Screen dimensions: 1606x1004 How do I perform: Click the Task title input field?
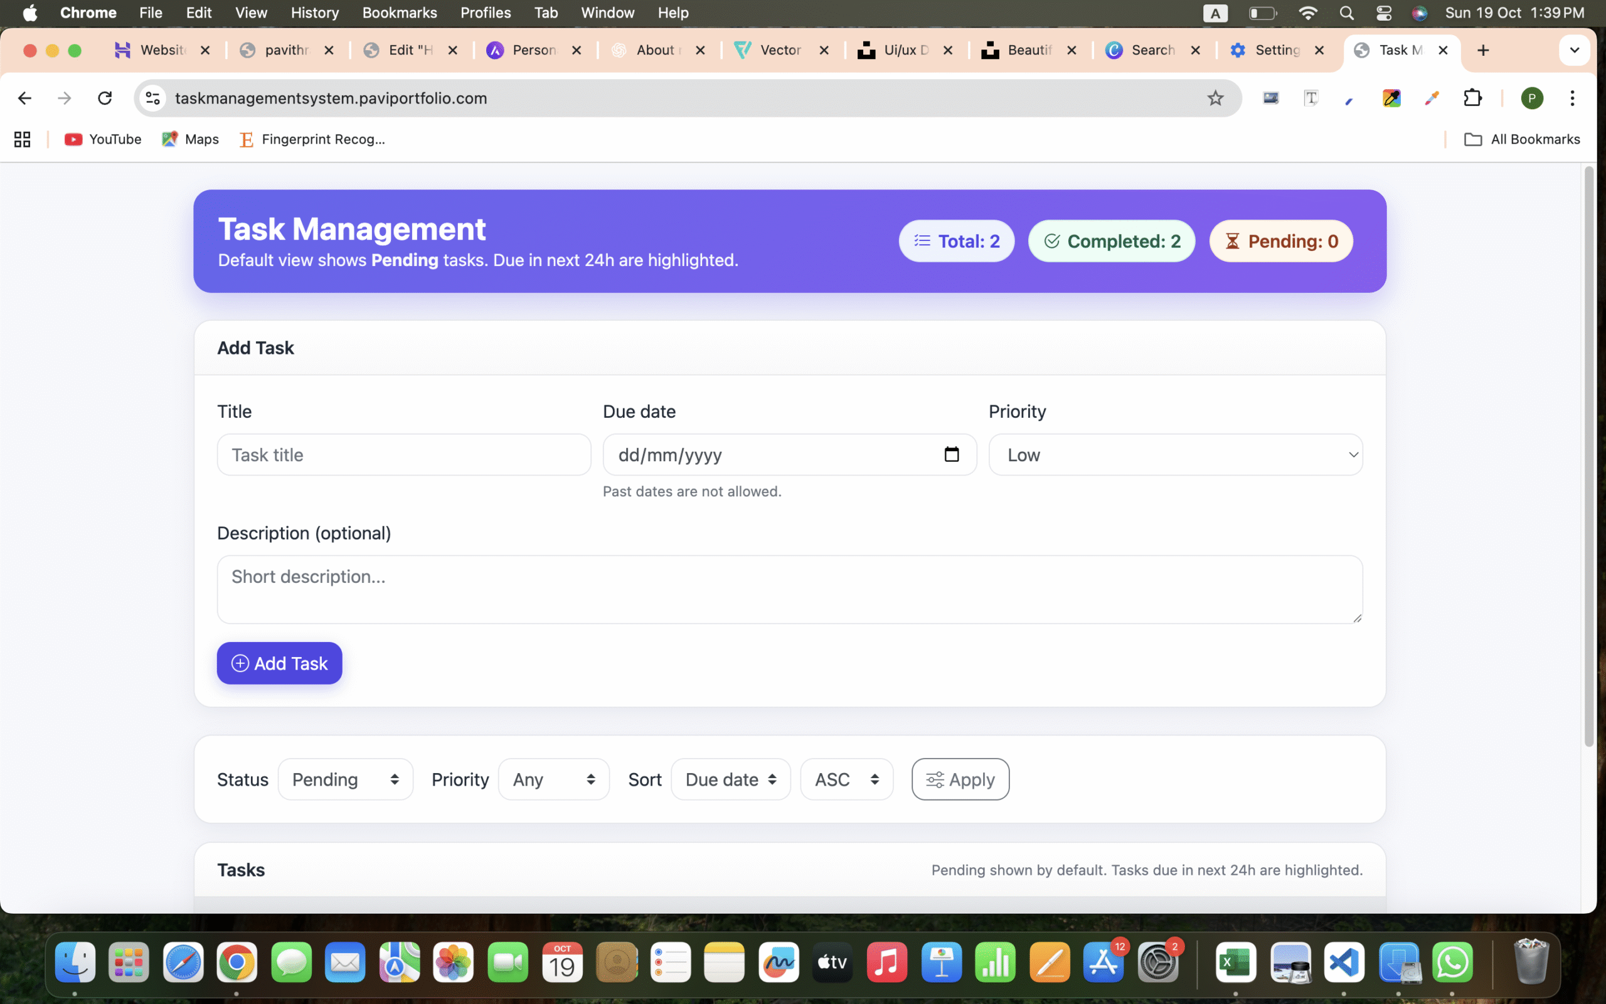click(403, 454)
